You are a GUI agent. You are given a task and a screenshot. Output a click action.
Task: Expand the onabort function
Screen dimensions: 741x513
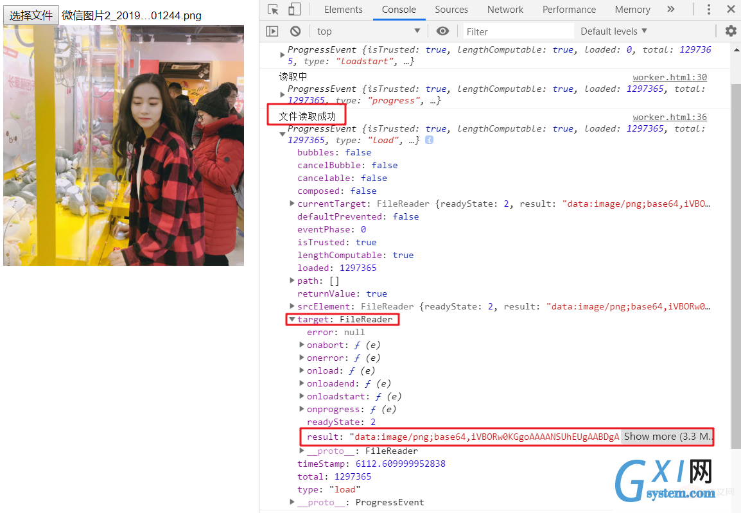(x=302, y=345)
